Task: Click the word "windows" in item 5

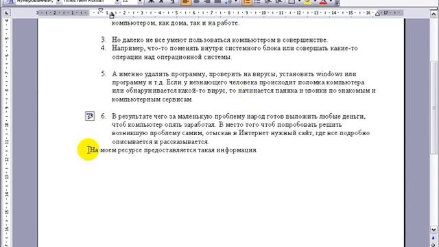Action: (329, 74)
